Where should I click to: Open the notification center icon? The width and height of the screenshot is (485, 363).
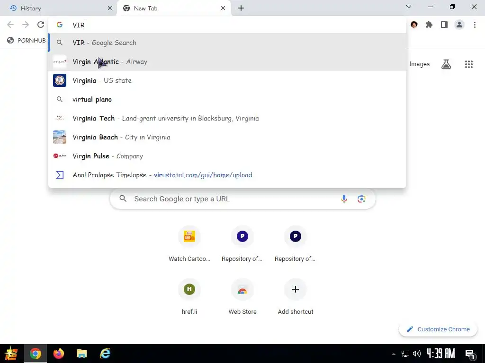point(470,354)
